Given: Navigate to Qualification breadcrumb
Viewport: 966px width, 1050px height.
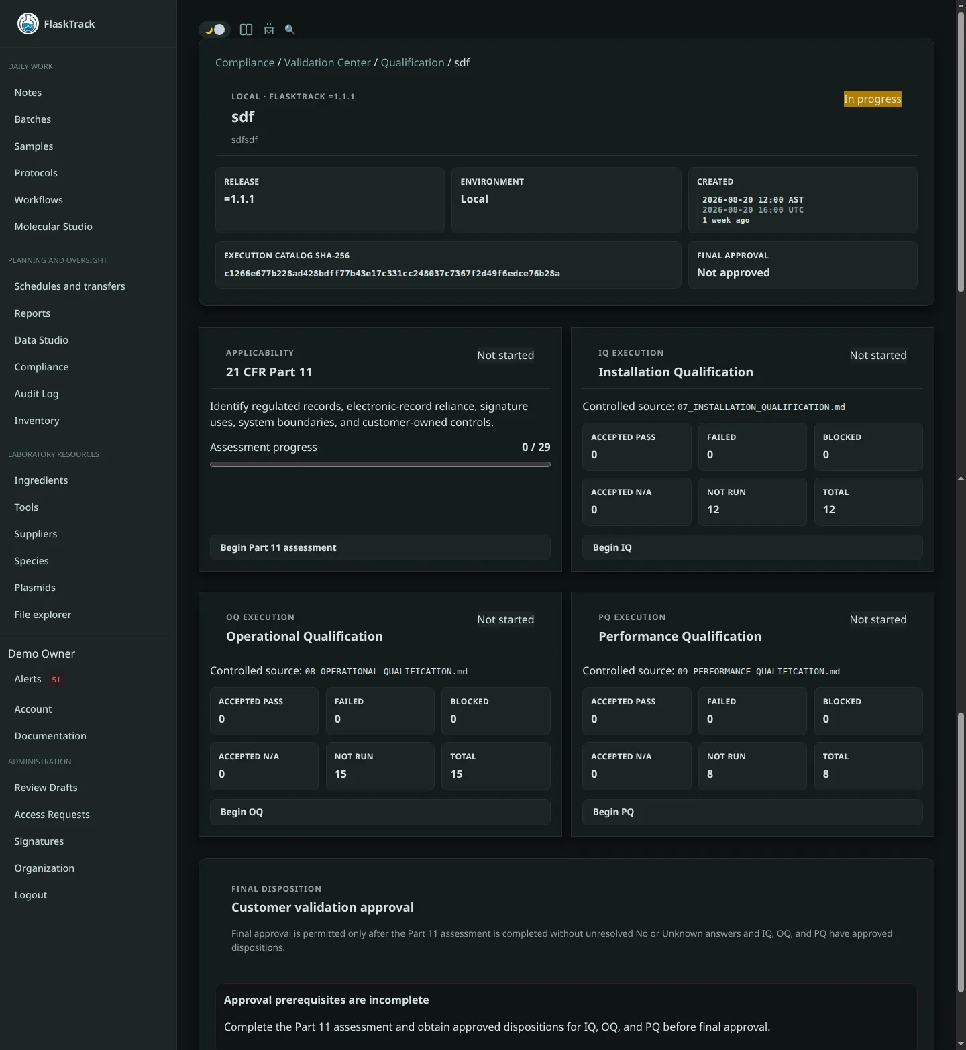Looking at the screenshot, I should click(x=413, y=62).
